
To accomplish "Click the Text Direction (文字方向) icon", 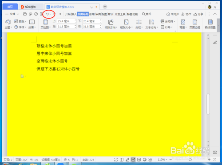I will [151, 22].
